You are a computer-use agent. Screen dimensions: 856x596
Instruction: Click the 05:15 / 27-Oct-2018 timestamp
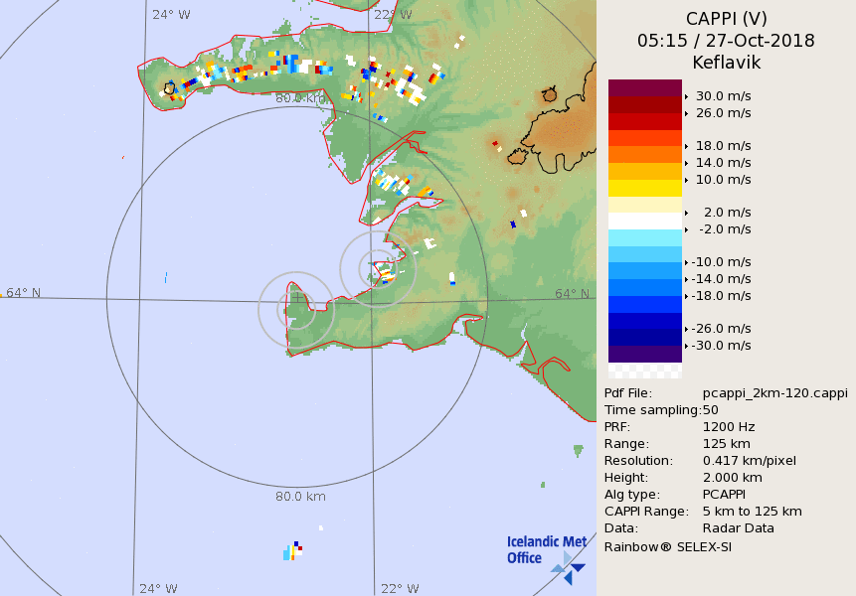tap(726, 41)
